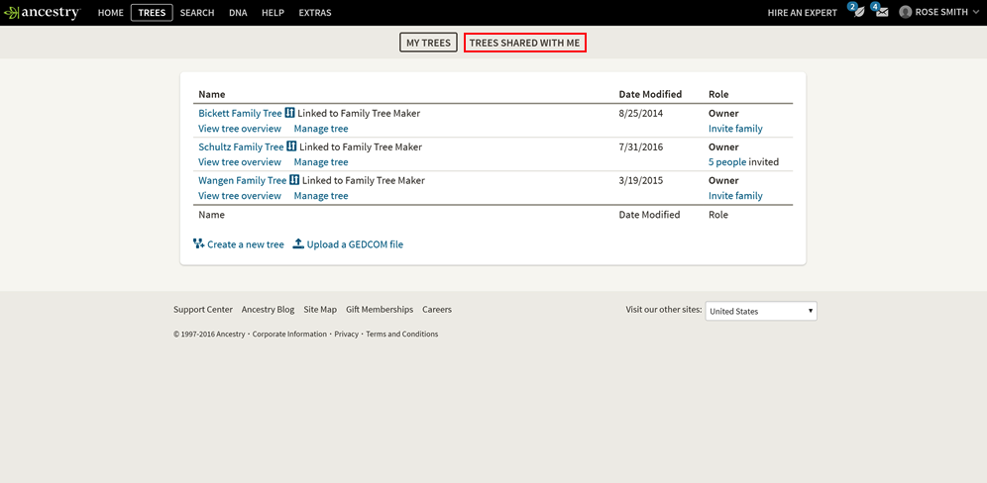The height and width of the screenshot is (483, 987).
Task: Expand the Rose Smith account menu
Action: 975,13
